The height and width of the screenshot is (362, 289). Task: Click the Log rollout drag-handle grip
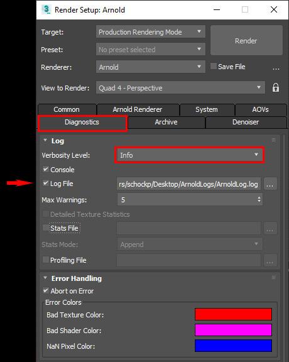[273, 140]
